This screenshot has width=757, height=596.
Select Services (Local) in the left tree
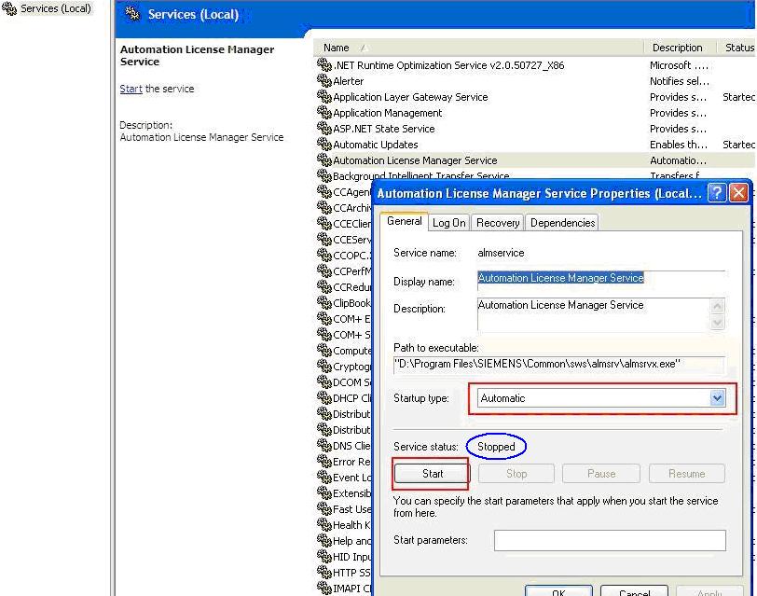coord(56,8)
